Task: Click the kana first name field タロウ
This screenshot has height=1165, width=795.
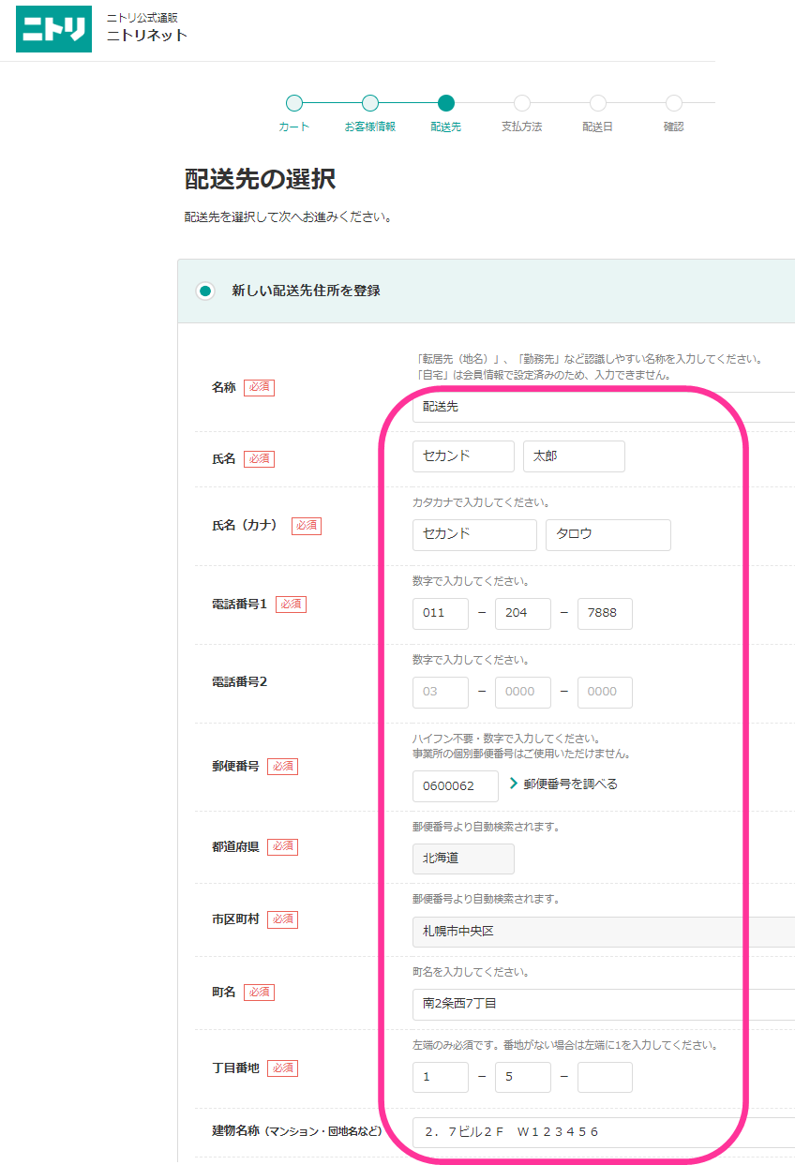Action: [608, 535]
